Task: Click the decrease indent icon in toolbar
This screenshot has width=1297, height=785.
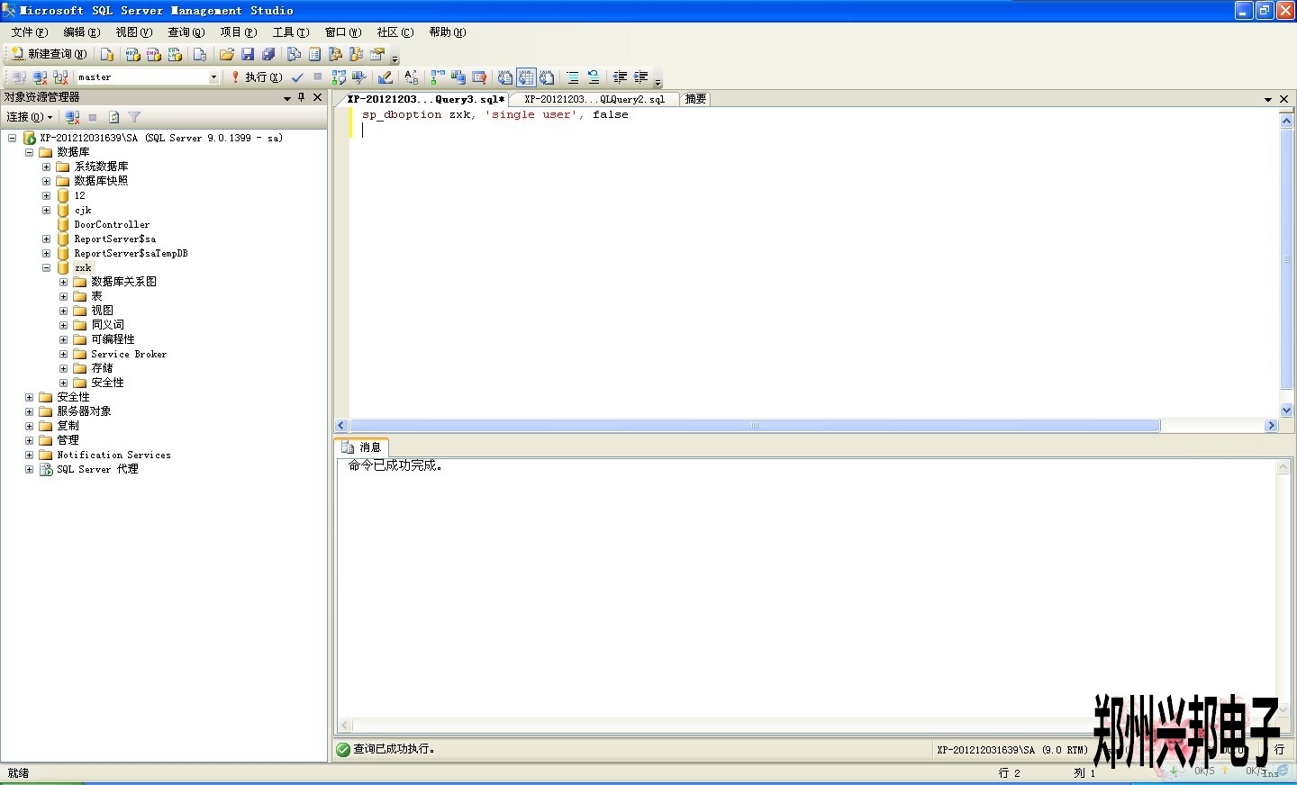Action: tap(620, 77)
